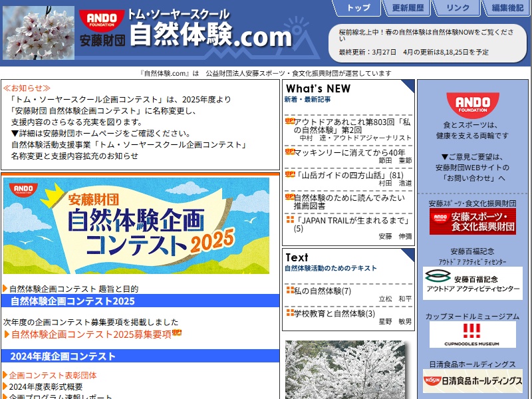Click the ANDO Foundation logo in right sidebar

click(473, 105)
